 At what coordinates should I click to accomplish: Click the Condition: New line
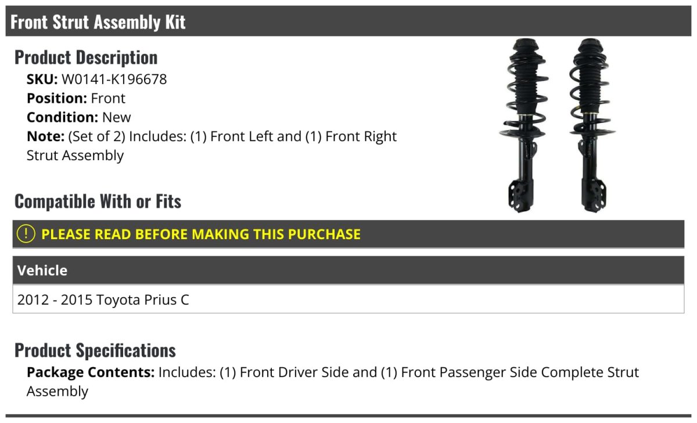tap(79, 117)
